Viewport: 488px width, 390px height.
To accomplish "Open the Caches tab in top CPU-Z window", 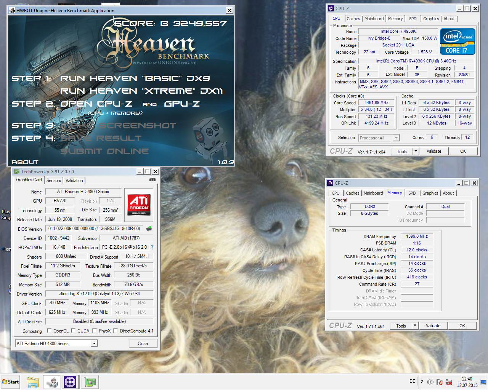I will click(353, 19).
